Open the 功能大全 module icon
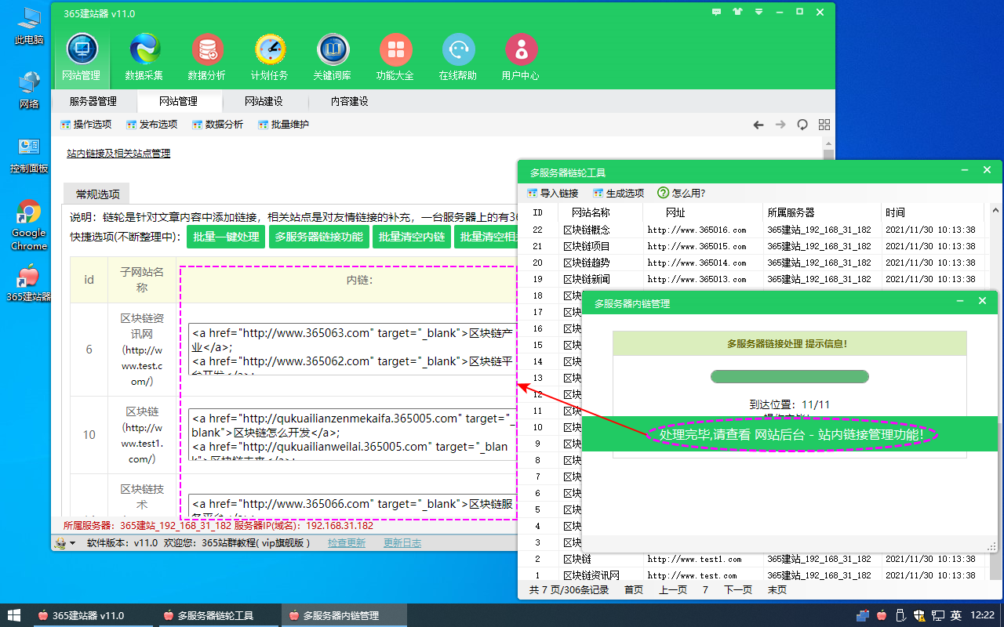The height and width of the screenshot is (627, 1004). (395, 57)
